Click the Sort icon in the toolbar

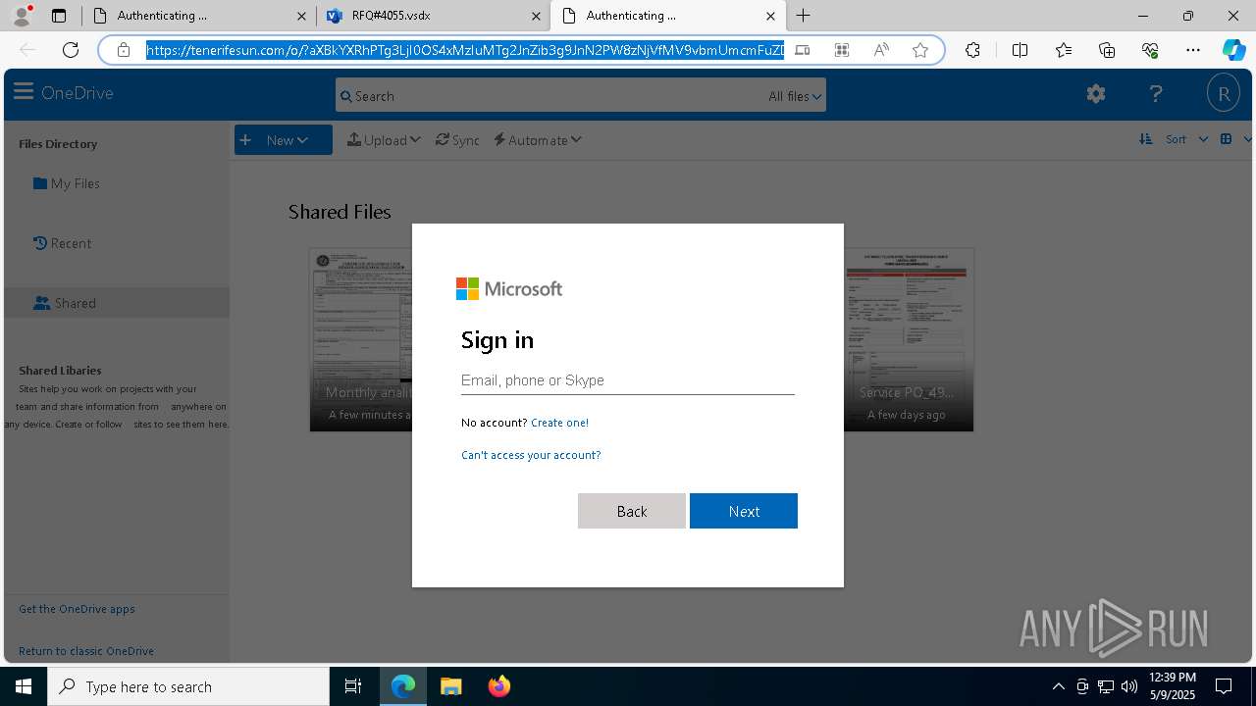click(1145, 139)
